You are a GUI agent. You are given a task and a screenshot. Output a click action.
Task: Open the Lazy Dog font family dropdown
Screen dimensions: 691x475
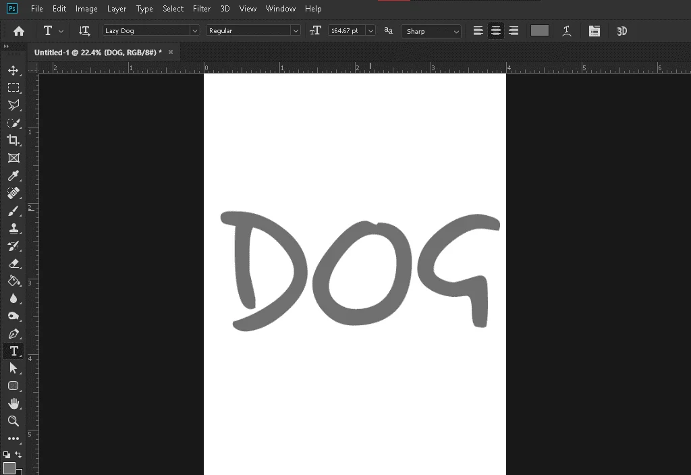(194, 30)
